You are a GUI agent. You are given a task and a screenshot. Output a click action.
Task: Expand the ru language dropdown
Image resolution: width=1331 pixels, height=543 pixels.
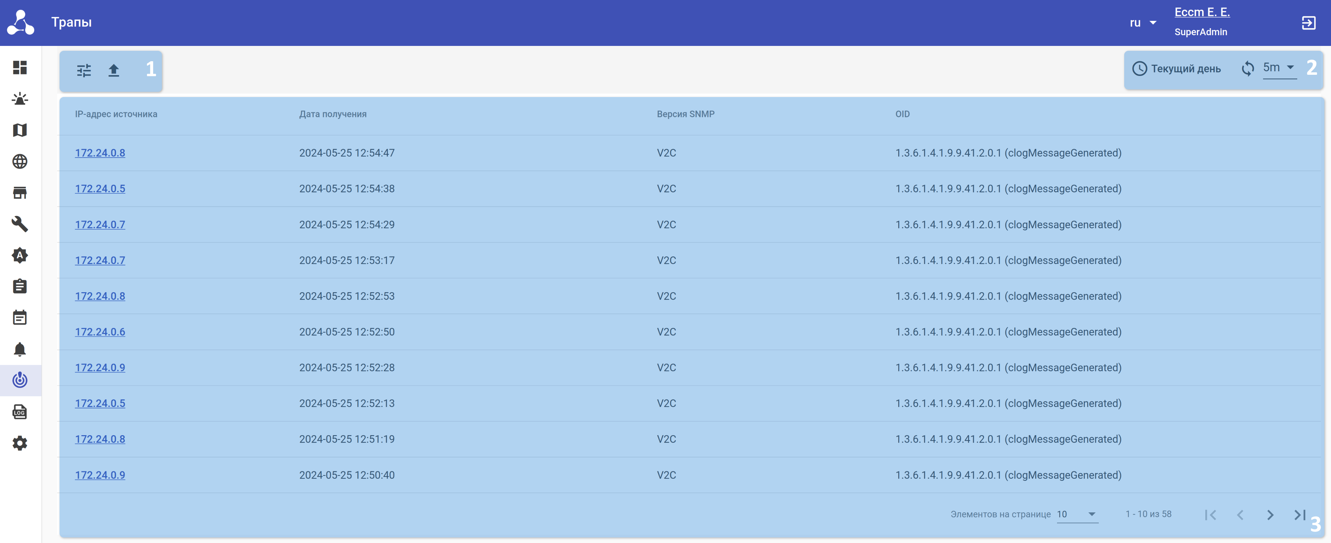pyautogui.click(x=1143, y=23)
